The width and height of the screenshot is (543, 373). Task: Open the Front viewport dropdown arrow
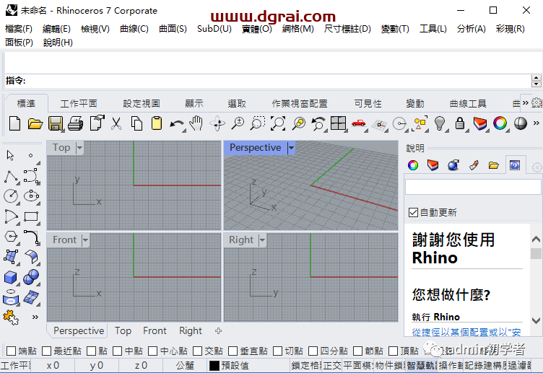[85, 240]
